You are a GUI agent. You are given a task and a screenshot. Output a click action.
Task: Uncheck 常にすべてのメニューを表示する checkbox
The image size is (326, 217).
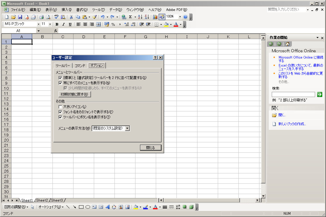60,83
